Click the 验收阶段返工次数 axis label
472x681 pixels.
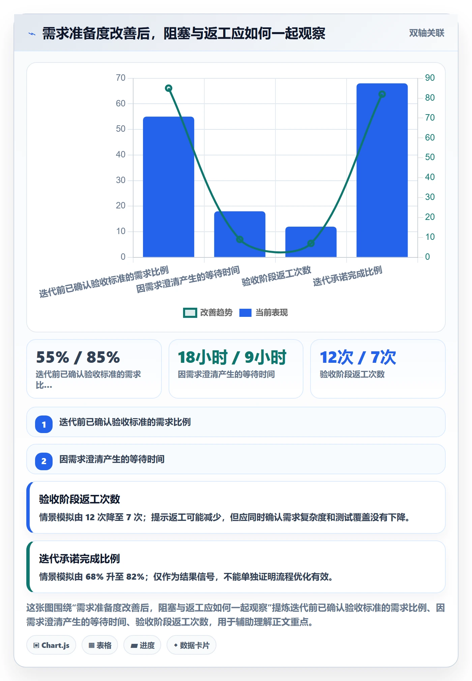tap(276, 276)
